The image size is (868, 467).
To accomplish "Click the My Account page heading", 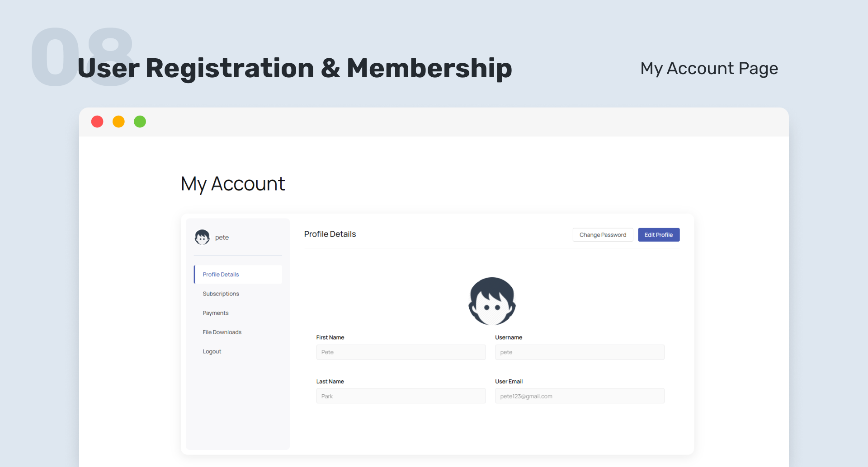I will pyautogui.click(x=233, y=184).
